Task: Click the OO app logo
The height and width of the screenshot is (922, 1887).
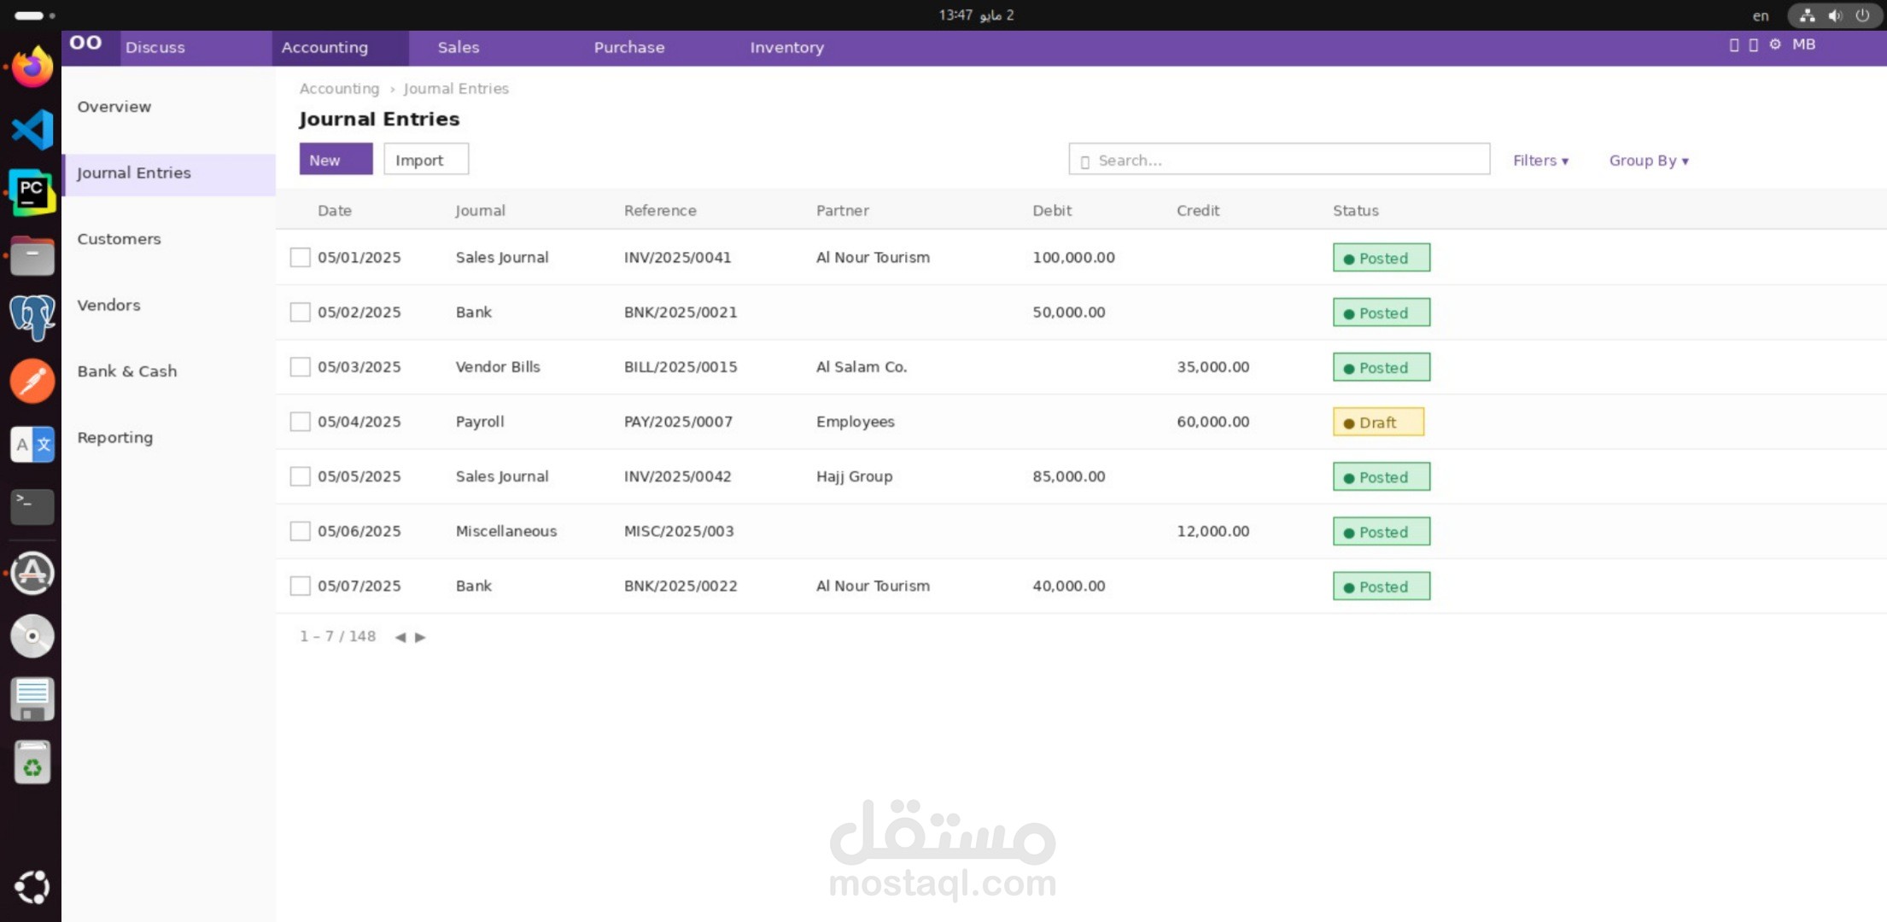Action: click(x=85, y=43)
